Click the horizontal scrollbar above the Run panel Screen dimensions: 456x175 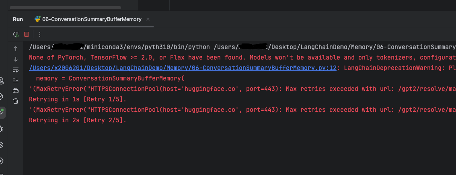(65, 8)
